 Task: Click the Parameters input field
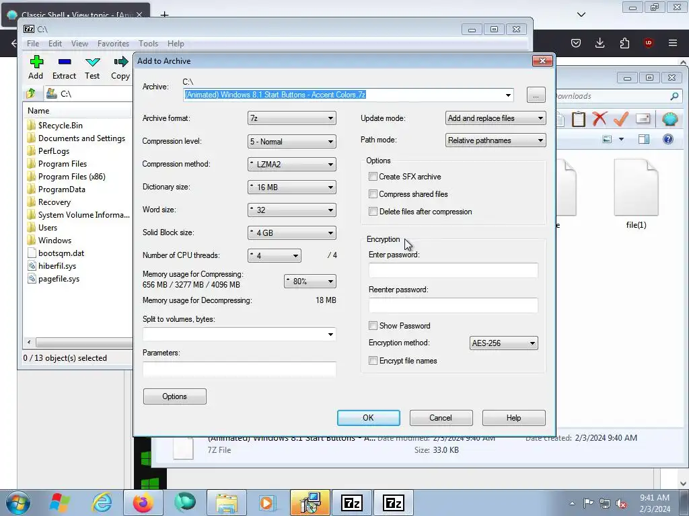(240, 369)
